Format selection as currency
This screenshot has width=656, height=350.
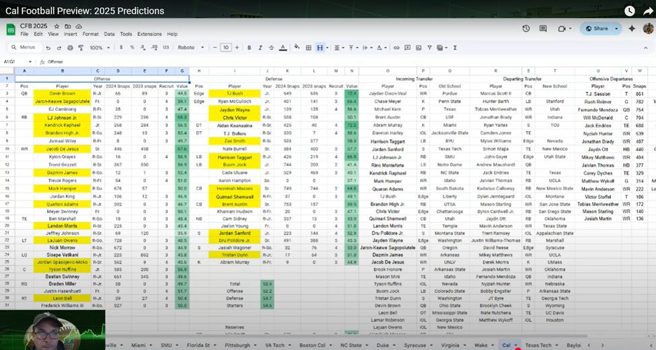point(121,48)
